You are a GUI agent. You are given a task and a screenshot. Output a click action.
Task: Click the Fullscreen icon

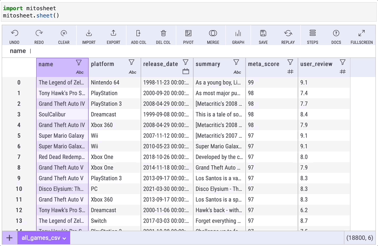pos(361,36)
